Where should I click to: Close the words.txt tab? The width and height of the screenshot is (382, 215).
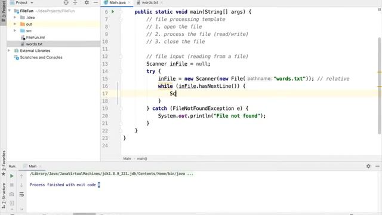[x=162, y=2]
